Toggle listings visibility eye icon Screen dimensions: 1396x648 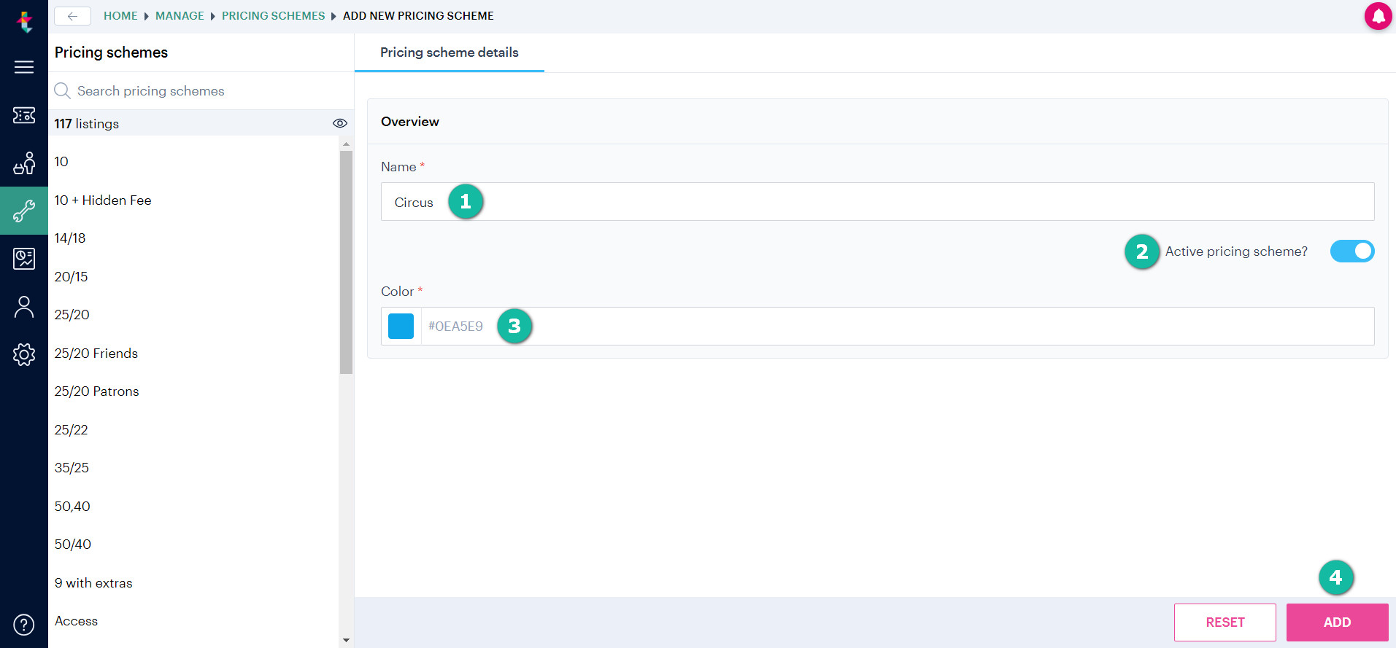340,123
